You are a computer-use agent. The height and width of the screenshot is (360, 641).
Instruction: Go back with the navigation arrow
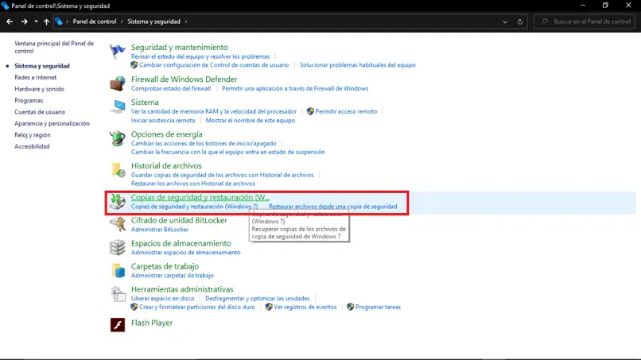click(10, 21)
